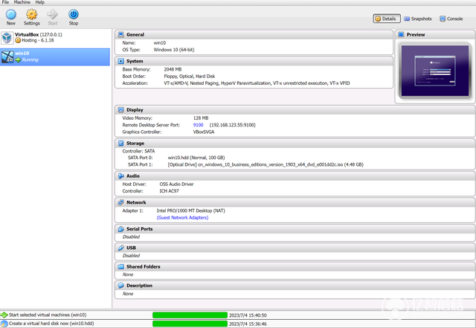
Task: Open the Machine menu
Action: (x=22, y=2)
